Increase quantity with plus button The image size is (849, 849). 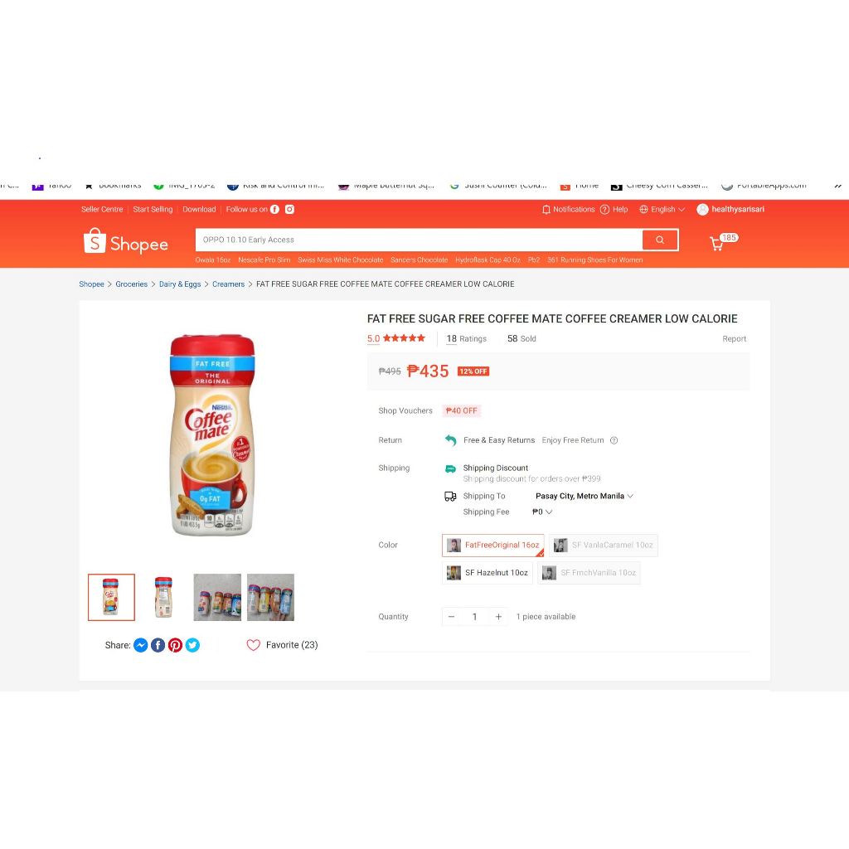pos(498,617)
